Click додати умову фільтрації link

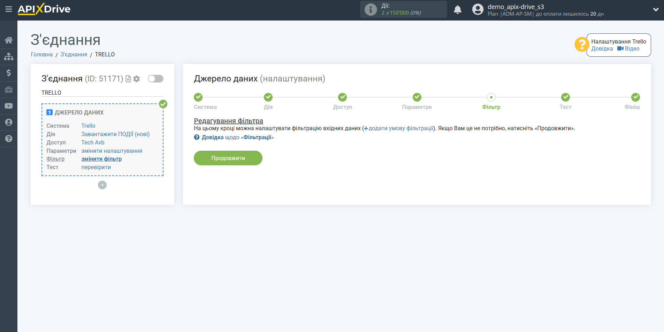pyautogui.click(x=398, y=128)
